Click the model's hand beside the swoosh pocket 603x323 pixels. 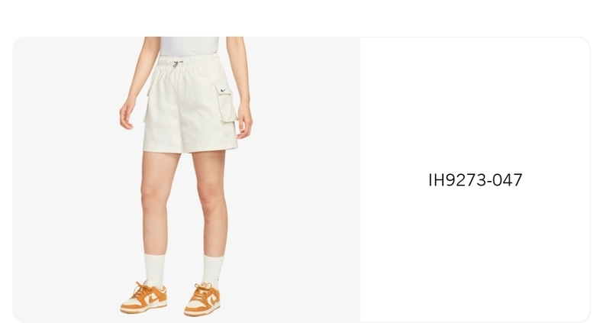pyautogui.click(x=244, y=121)
